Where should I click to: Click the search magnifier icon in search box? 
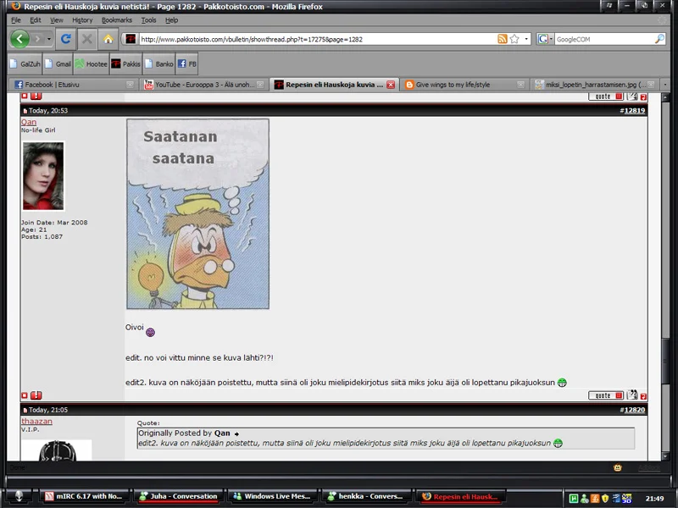click(x=659, y=39)
